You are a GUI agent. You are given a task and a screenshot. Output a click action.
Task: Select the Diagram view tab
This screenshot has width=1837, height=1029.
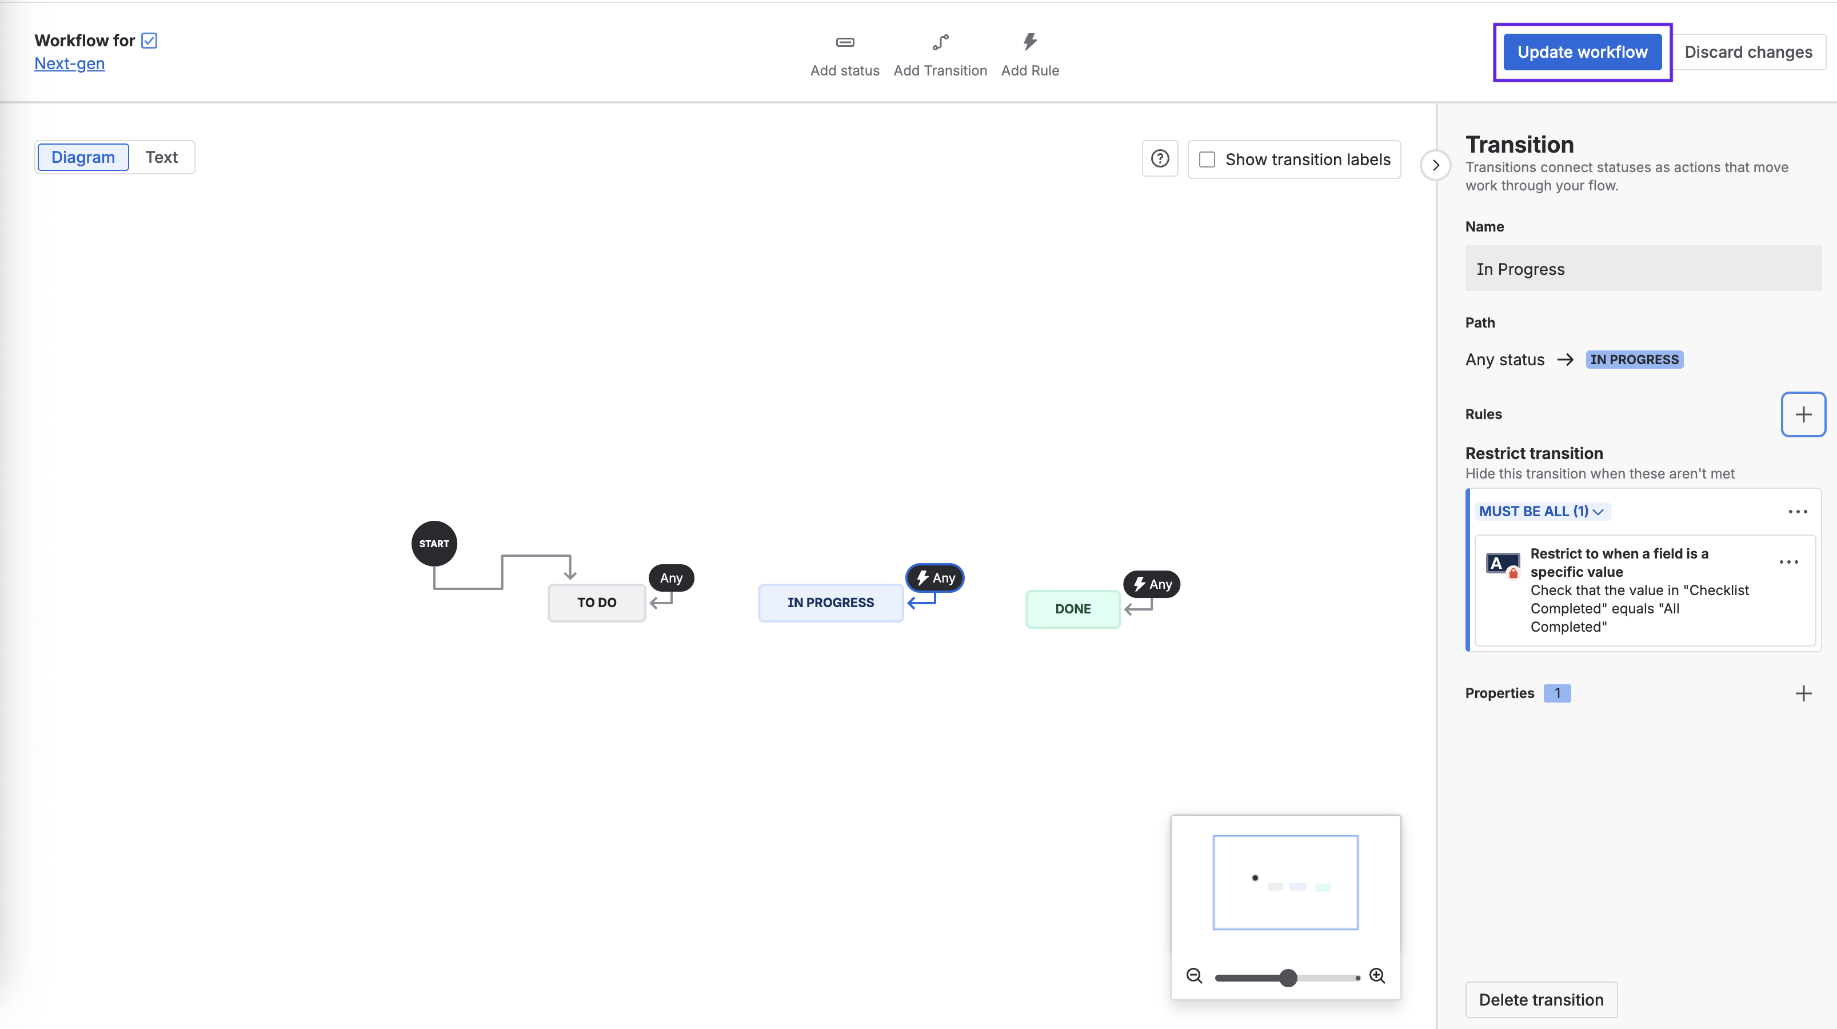[83, 157]
